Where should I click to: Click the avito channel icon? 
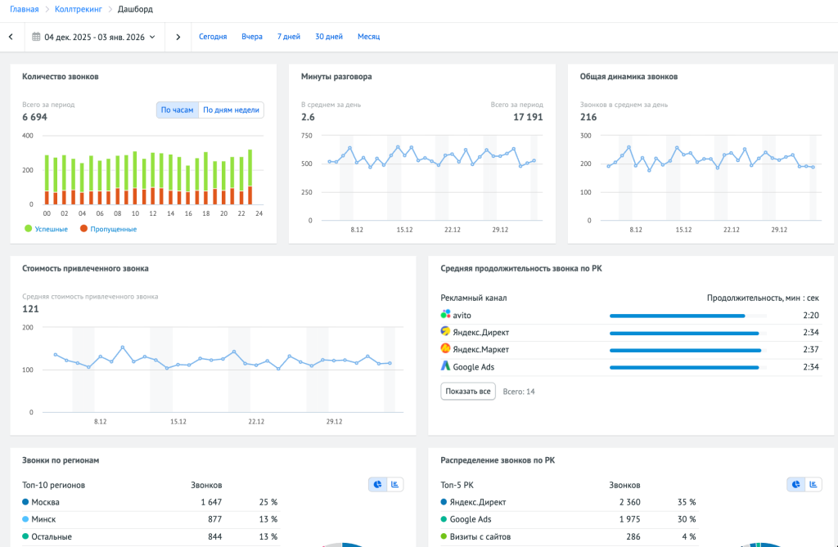[445, 315]
